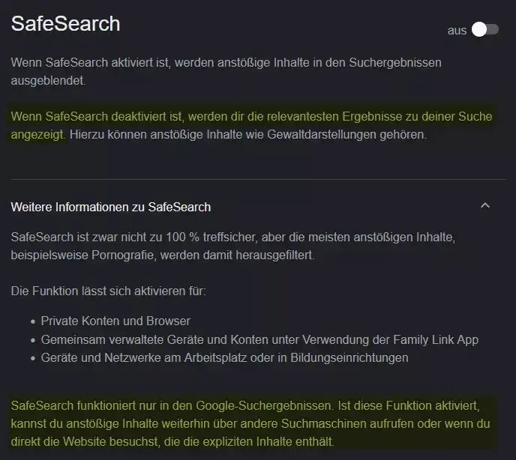The width and height of the screenshot is (516, 460).
Task: Click the word 'Gewaltdarstellungen'
Action: (x=322, y=135)
